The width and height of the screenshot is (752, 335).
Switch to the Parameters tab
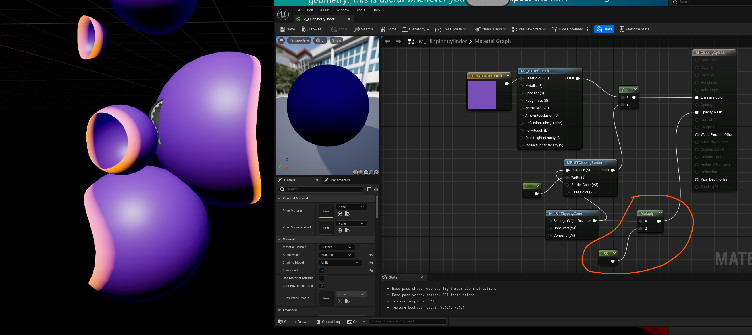tap(340, 180)
